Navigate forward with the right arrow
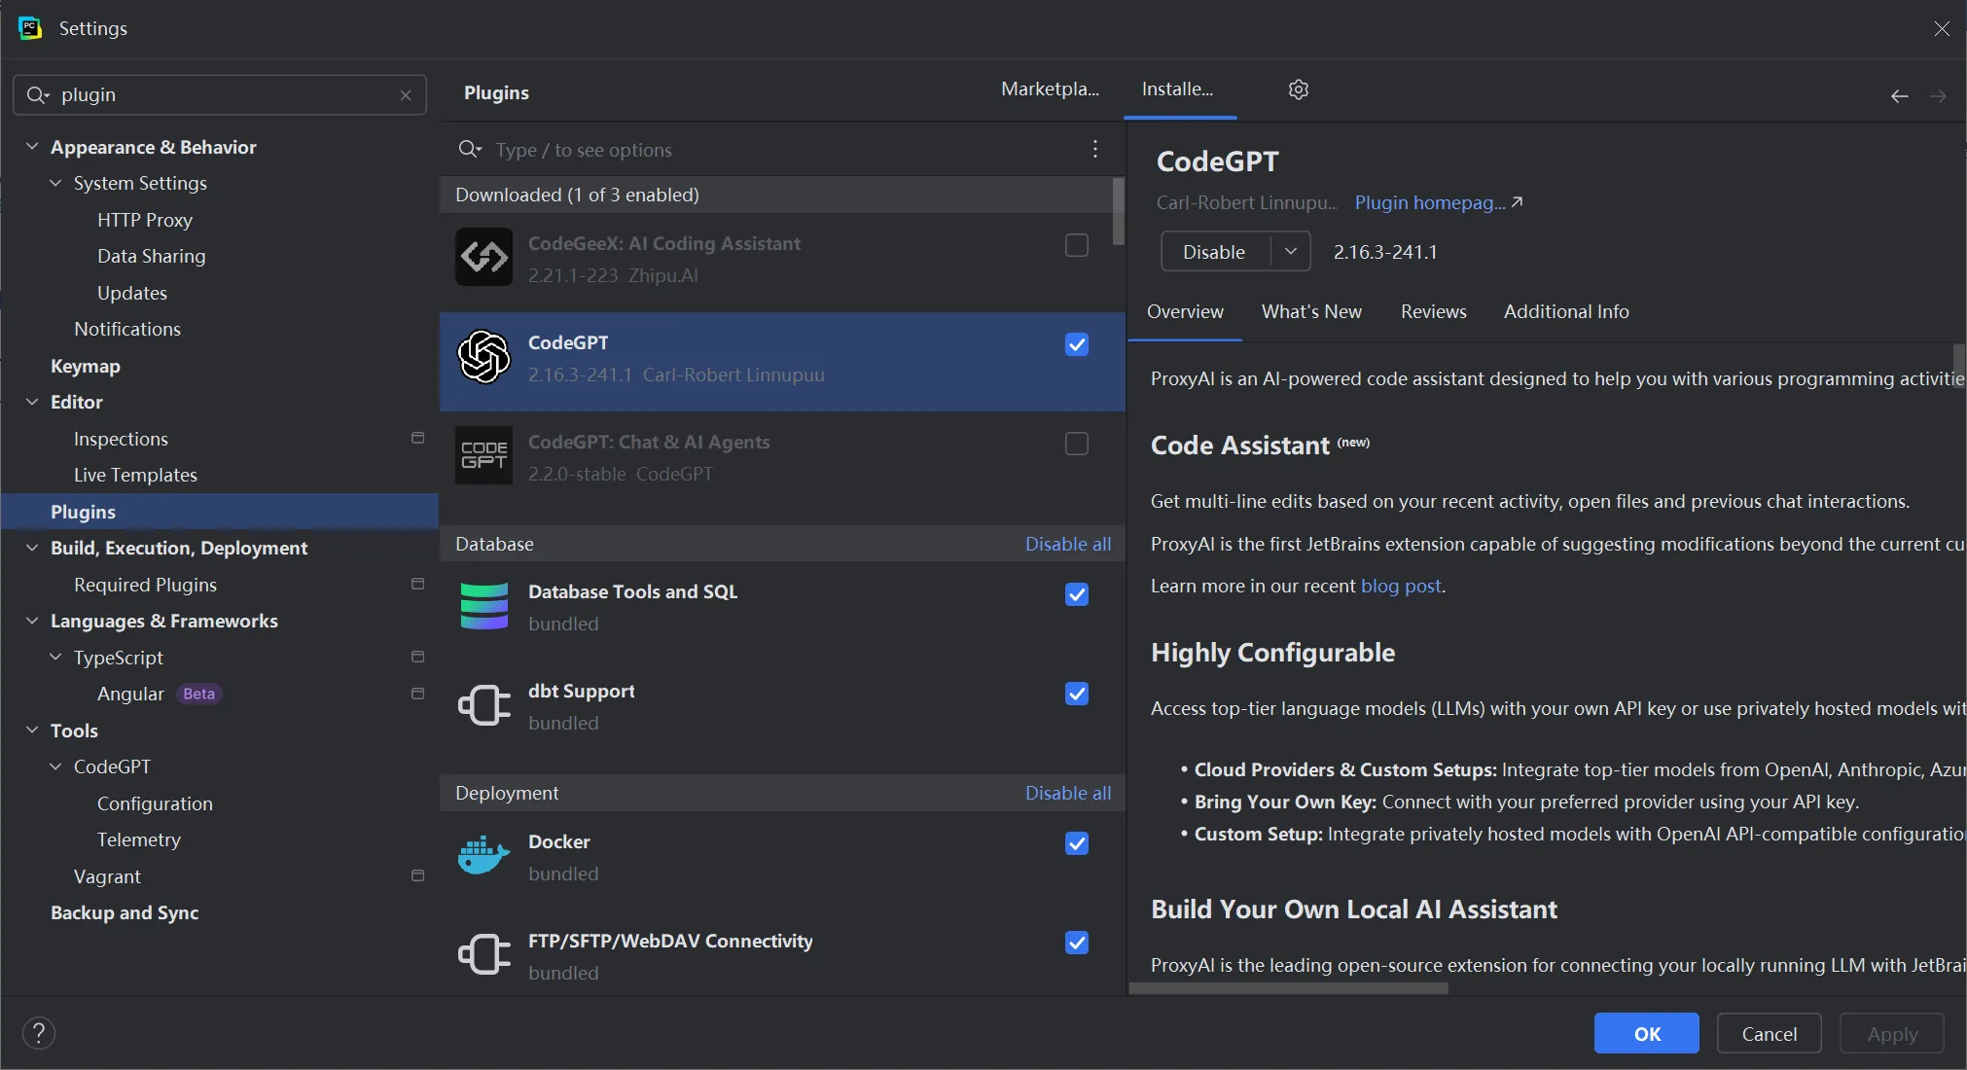Viewport: 1967px width, 1070px height. [x=1938, y=96]
